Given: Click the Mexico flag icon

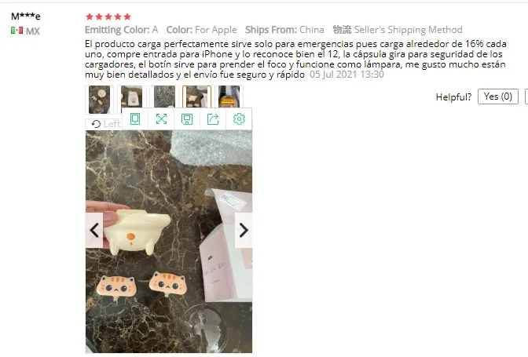Looking at the screenshot, I should click(16, 31).
